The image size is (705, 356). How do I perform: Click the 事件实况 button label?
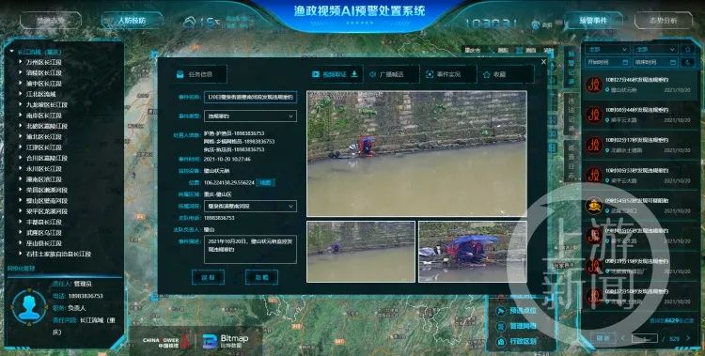(x=448, y=74)
